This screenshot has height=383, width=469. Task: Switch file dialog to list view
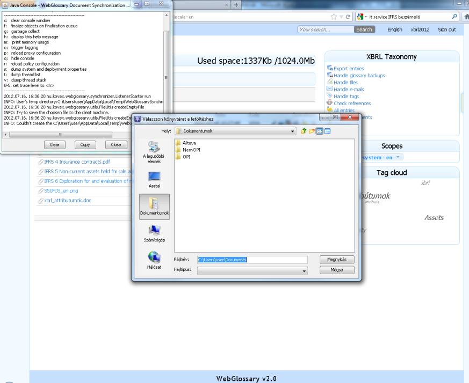320,131
